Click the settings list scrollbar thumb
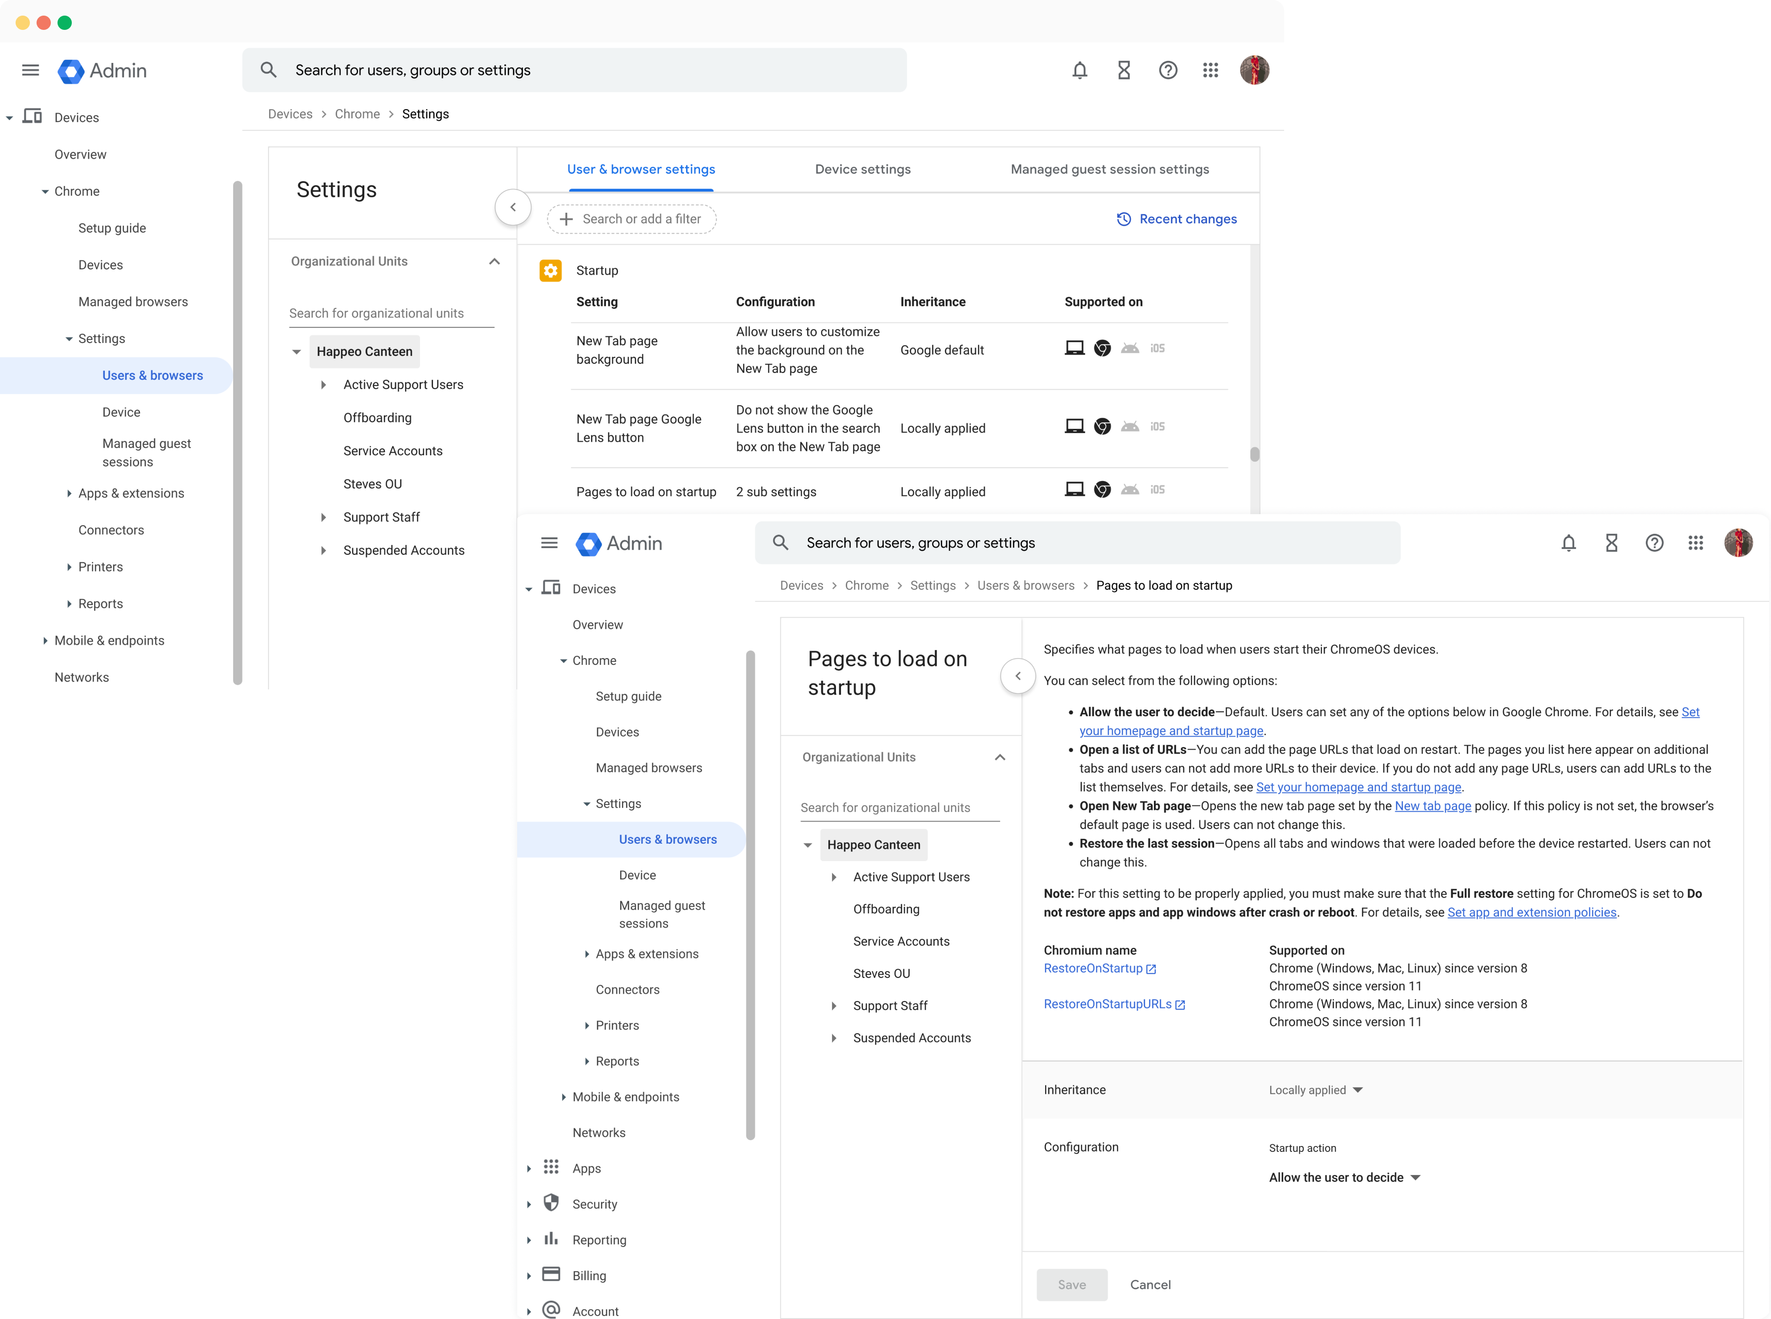 tap(1254, 454)
